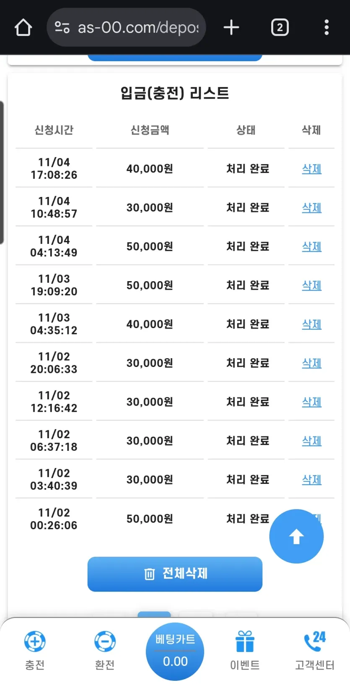This screenshot has height=685, width=350.
Task: Delete the 11/02 20:06:33 deposit entry
Action: [312, 363]
